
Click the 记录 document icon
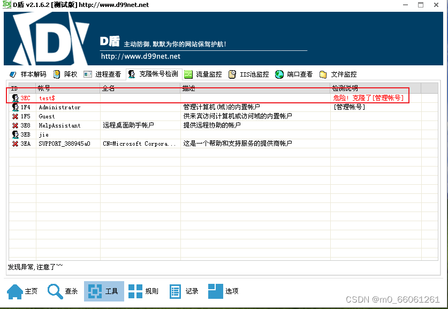pos(175,291)
